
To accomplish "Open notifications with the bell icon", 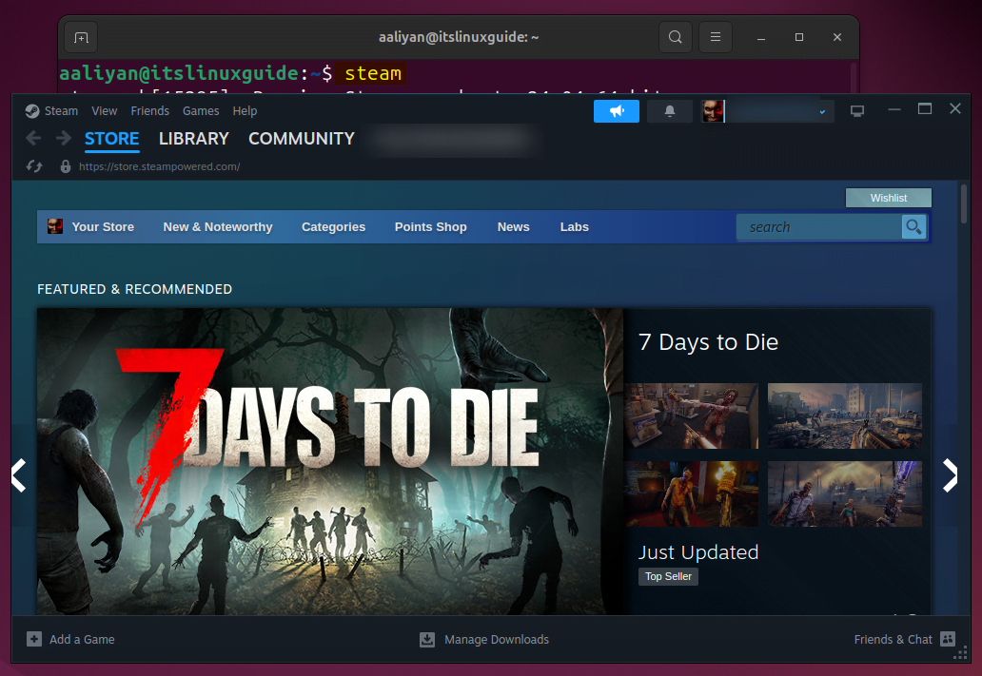I will tap(669, 111).
